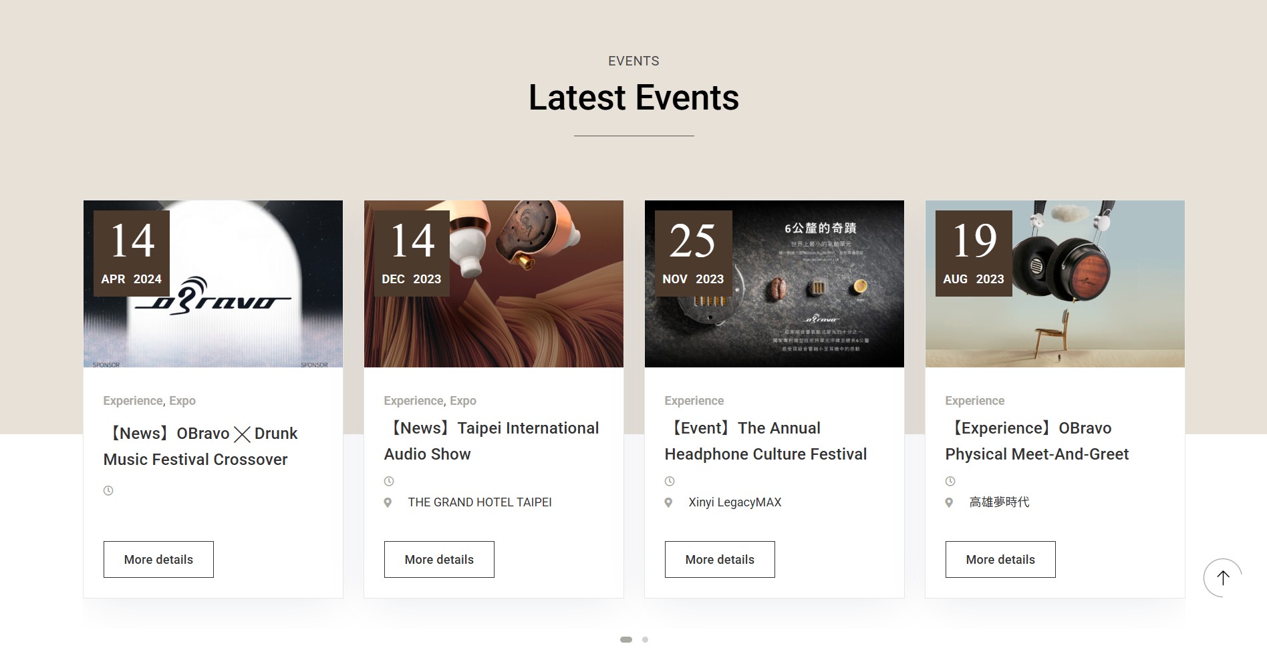This screenshot has height=660, width=1267.
Task: Open More details for Drunk Music Festival Crossover
Action: tap(158, 559)
